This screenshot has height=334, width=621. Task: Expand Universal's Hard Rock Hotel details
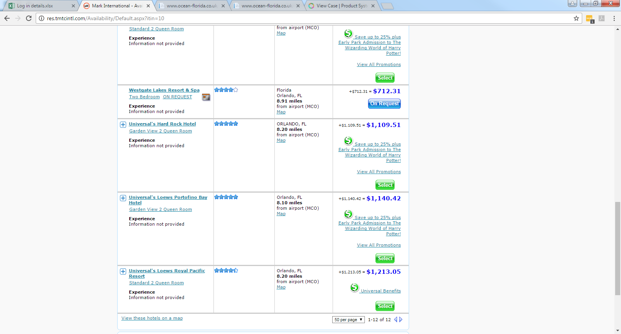pos(123,125)
